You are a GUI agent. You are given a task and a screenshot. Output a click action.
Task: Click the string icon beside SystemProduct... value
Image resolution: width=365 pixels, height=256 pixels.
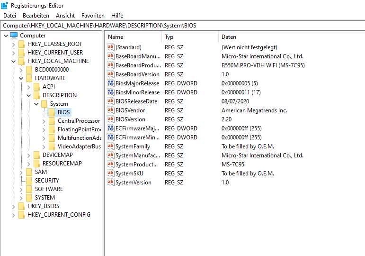click(x=111, y=165)
